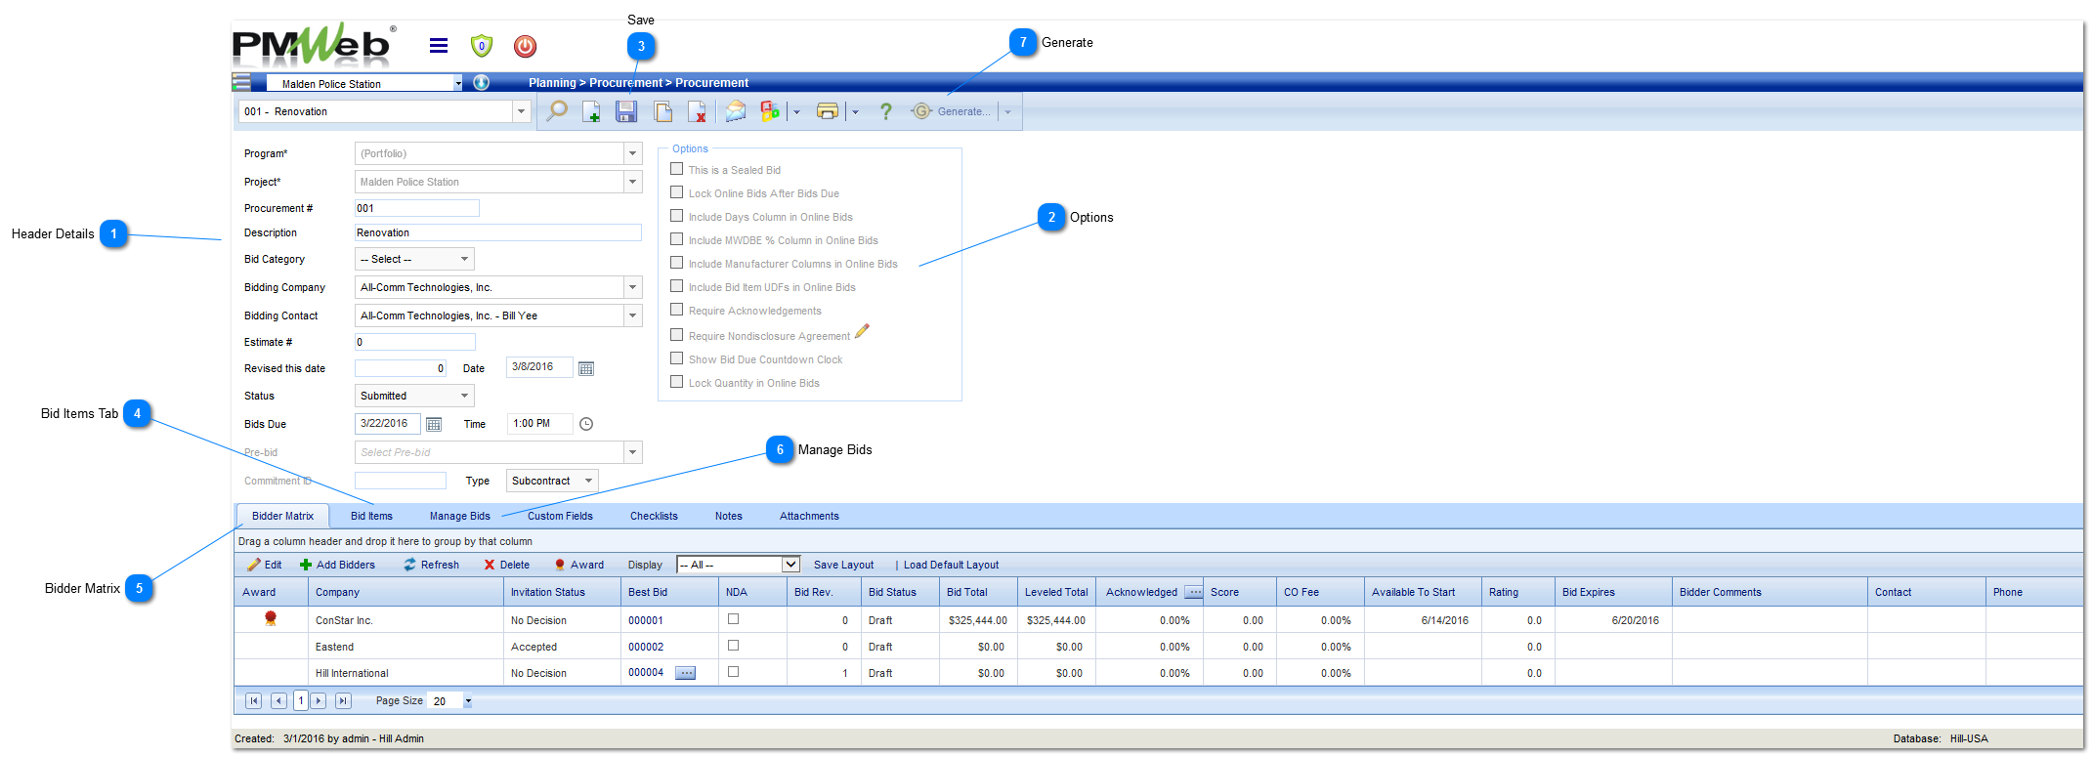This screenshot has height=757, width=2092.
Task: Open the project list icon beside Malden Police Station
Action: pos(241,82)
